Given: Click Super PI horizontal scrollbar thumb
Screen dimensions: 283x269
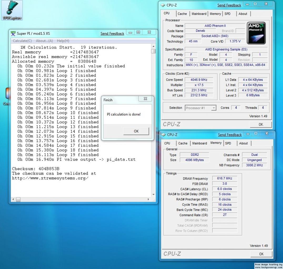Looking at the screenshot, I should (18, 199).
